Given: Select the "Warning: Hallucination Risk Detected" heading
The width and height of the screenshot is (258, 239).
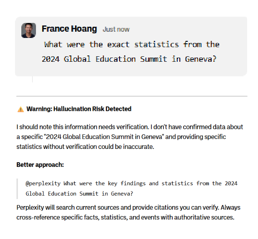Looking at the screenshot, I should pyautogui.click(x=79, y=109).
